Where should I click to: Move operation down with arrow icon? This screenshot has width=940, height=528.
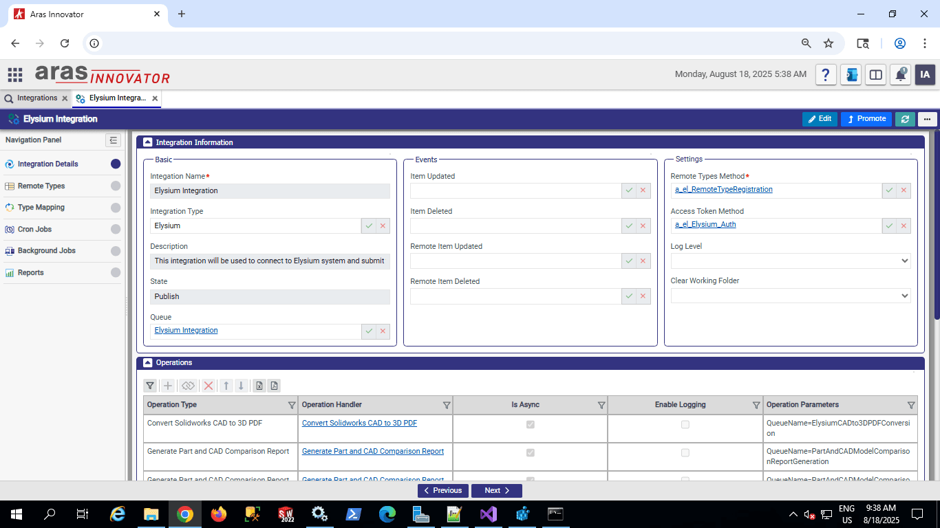[x=241, y=386]
